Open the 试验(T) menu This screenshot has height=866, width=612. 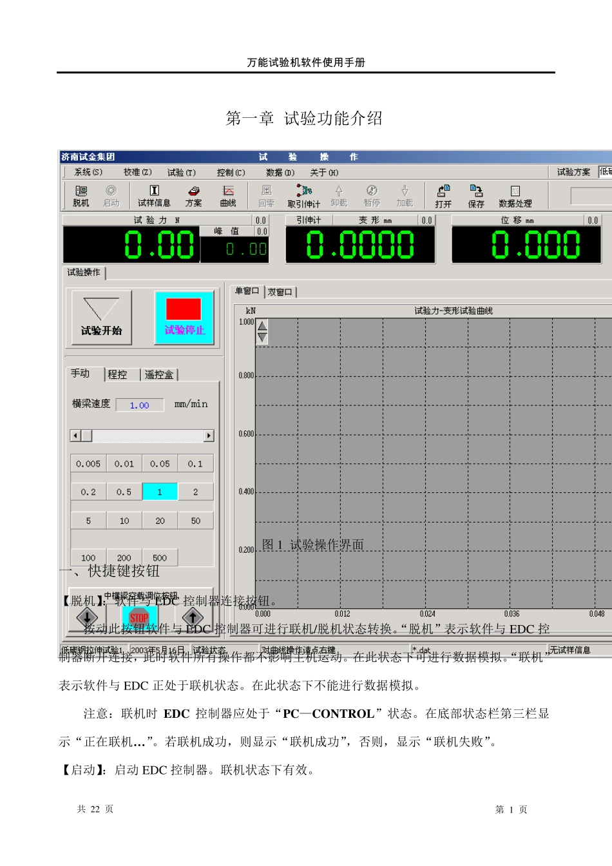[182, 172]
